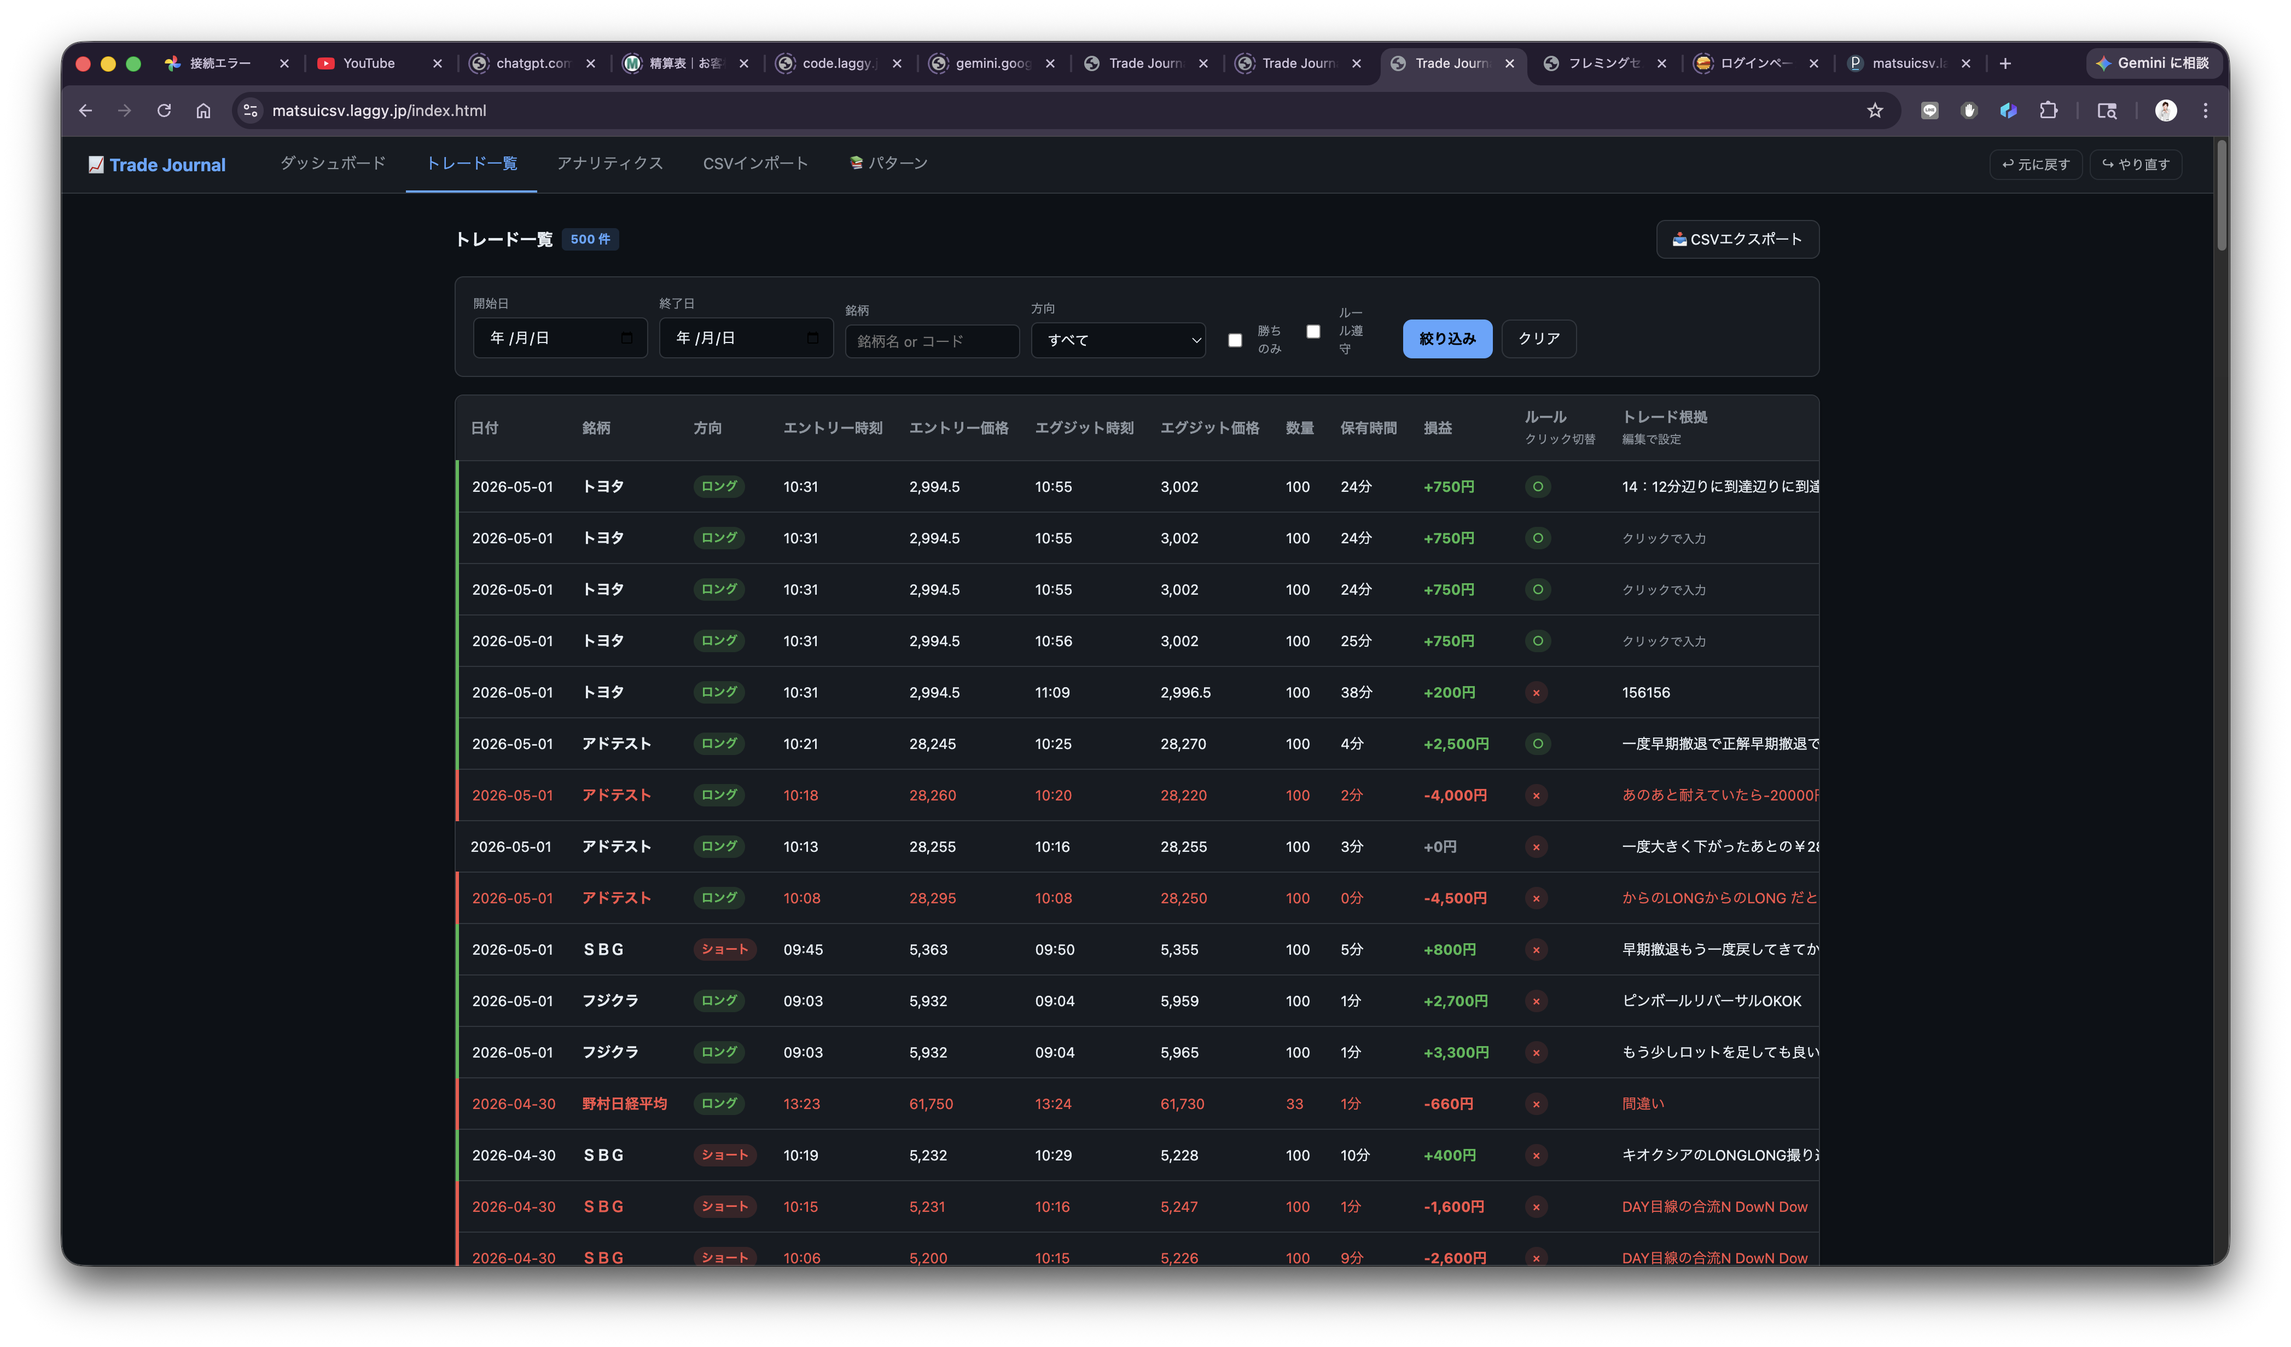Image resolution: width=2291 pixels, height=1347 pixels.
Task: Reload the page with the refresh icon
Action: point(164,110)
